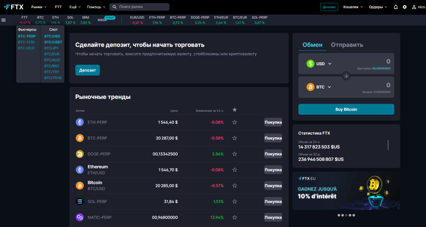Click Покупка for SOL-PERP

click(273, 202)
